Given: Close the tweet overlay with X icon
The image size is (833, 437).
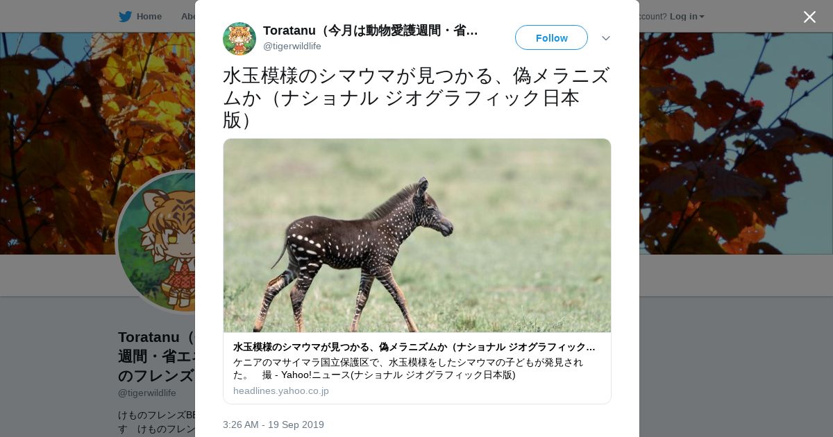Looking at the screenshot, I should coord(809,17).
